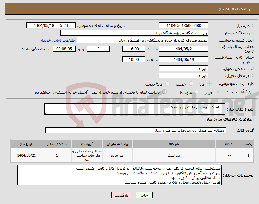The height and width of the screenshot is (204, 259).
Task: Click the announcement date field 1404/05/18 - 15:24
Action: (51, 25)
